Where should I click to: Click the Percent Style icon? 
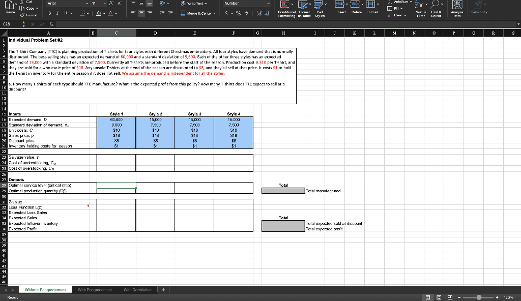pos(238,13)
